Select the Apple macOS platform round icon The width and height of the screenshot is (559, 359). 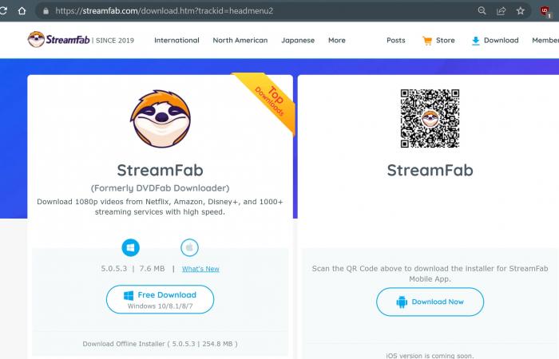click(x=189, y=247)
